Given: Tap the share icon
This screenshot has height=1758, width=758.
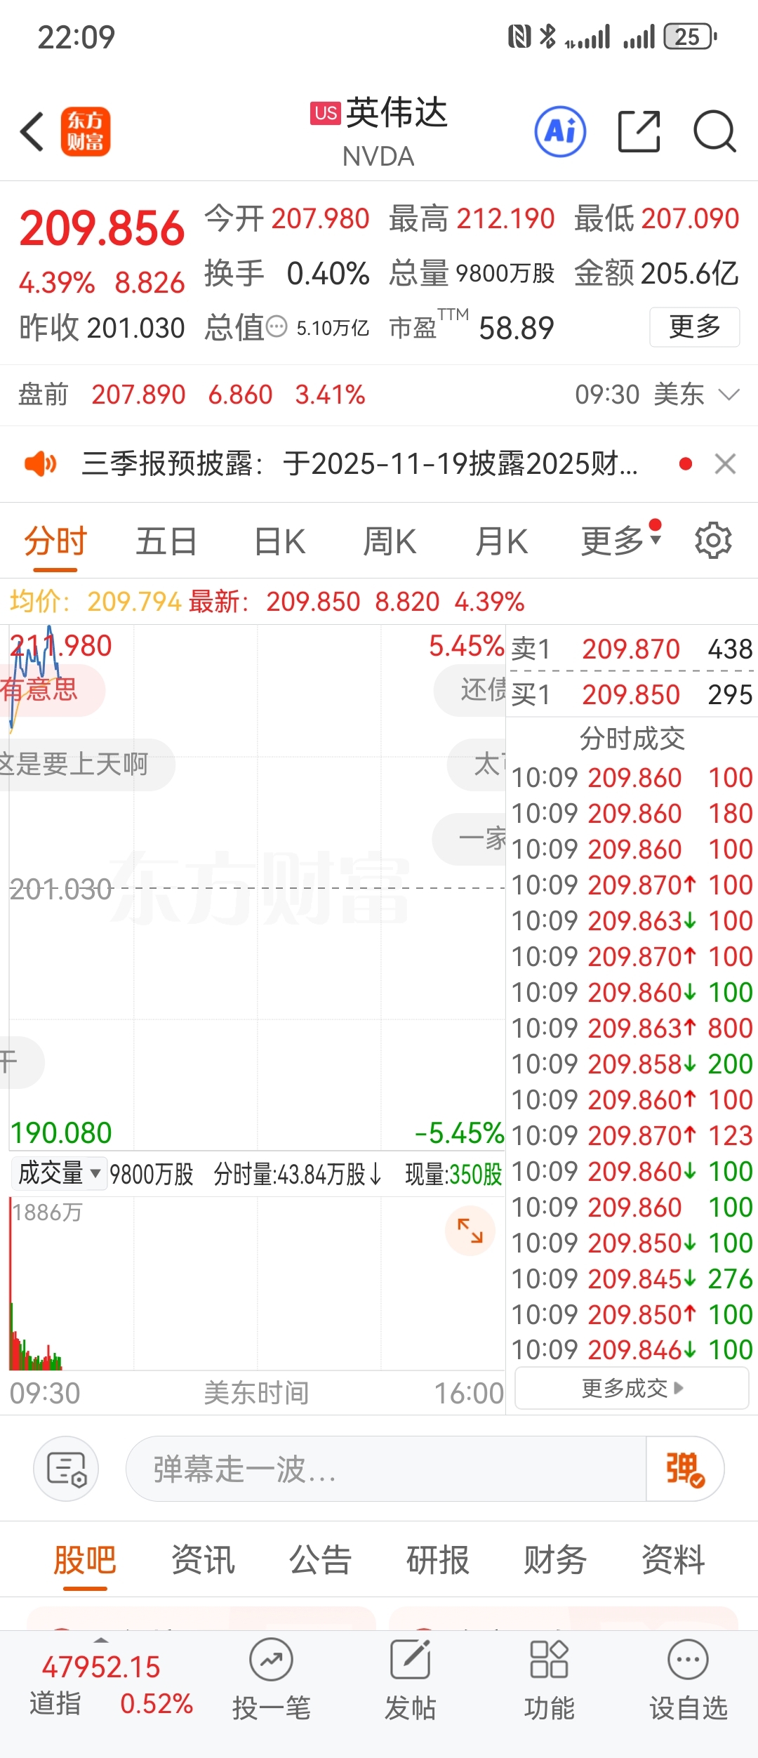Looking at the screenshot, I should tap(639, 131).
